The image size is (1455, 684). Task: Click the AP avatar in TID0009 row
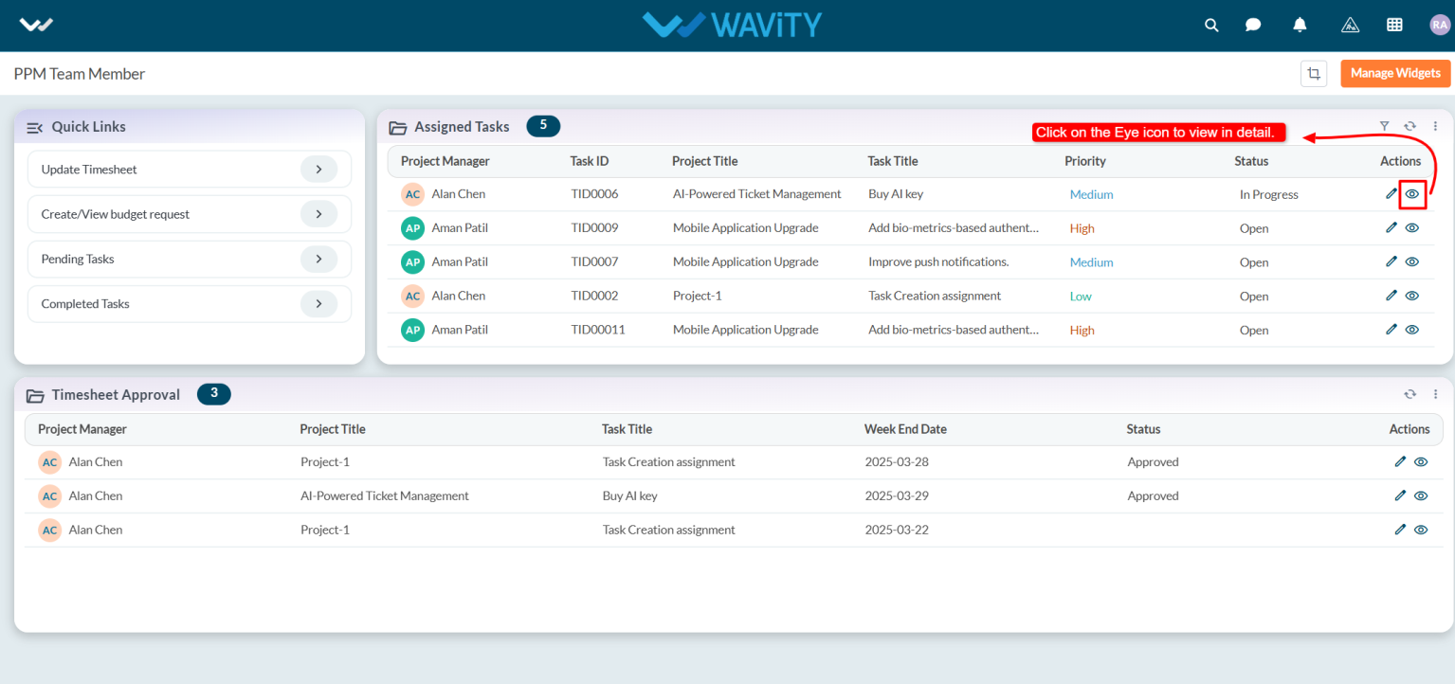(x=412, y=228)
